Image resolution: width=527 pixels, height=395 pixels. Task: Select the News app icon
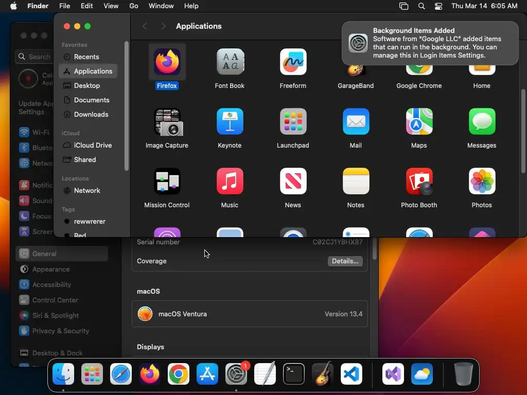[x=293, y=182]
